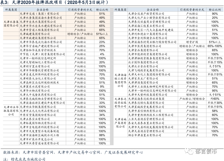This screenshot has width=224, height=161.
Task: Select the 9% transfer ratio value
Action: click(102, 86)
